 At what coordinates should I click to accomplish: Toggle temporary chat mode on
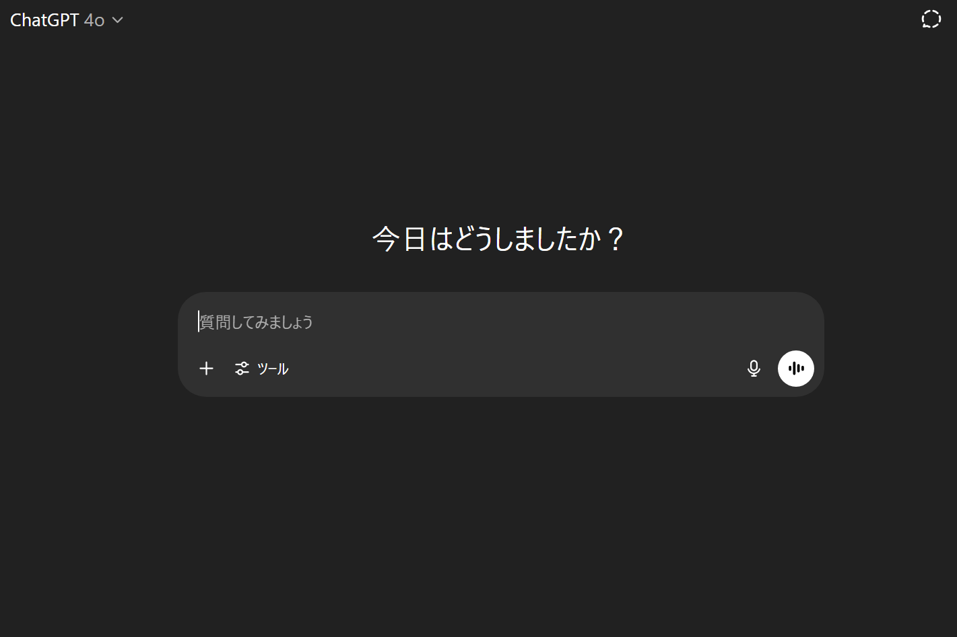pyautogui.click(x=931, y=20)
